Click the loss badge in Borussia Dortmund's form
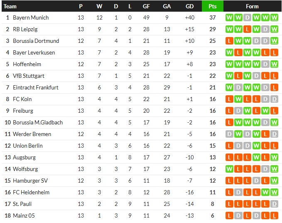The width and height of the screenshot is (282, 223). click(229, 41)
